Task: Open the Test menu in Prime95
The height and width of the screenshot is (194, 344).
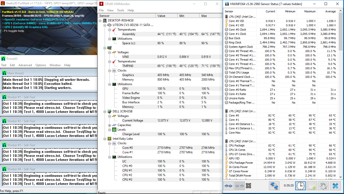Action: (x=4, y=65)
